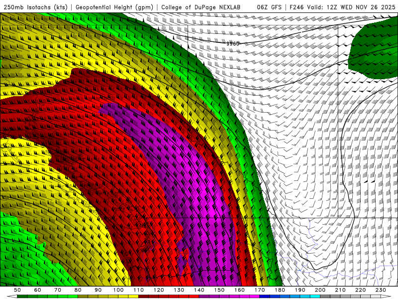398x299 pixels.
Task: Click the '200' legend value
Action: (320, 290)
